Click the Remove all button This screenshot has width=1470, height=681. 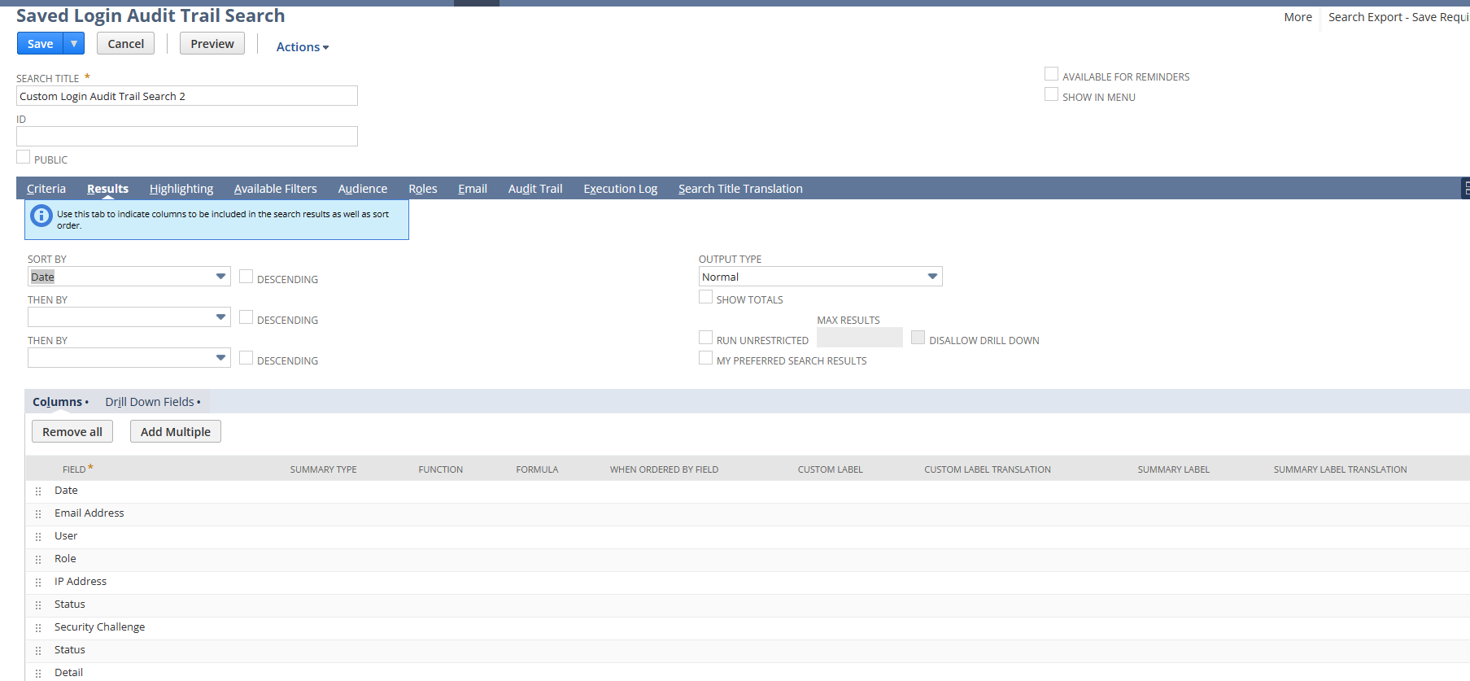coord(72,432)
